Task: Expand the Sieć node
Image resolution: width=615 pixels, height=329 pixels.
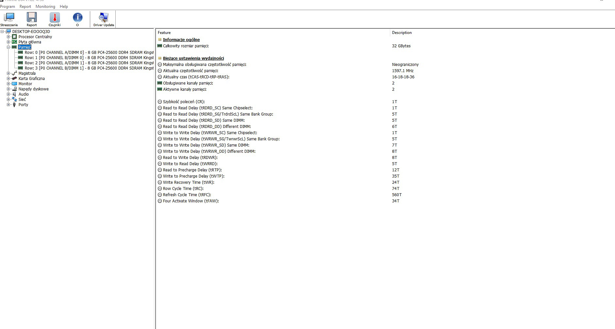Action: coord(8,100)
